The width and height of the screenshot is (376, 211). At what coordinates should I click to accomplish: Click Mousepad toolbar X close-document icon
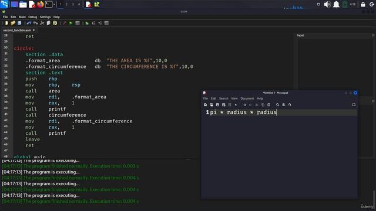pyautogui.click(x=236, y=105)
